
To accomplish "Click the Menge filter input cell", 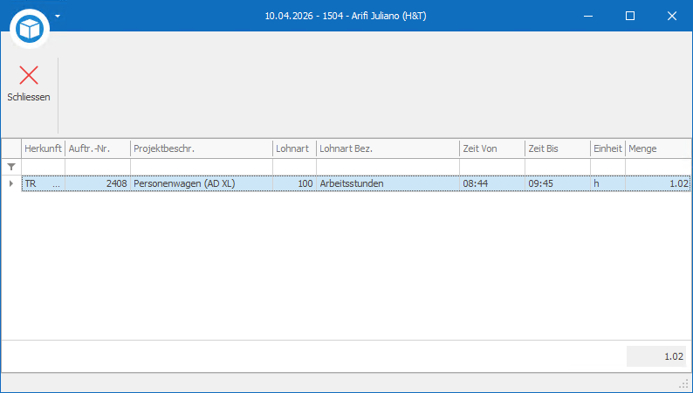I will tap(659, 167).
